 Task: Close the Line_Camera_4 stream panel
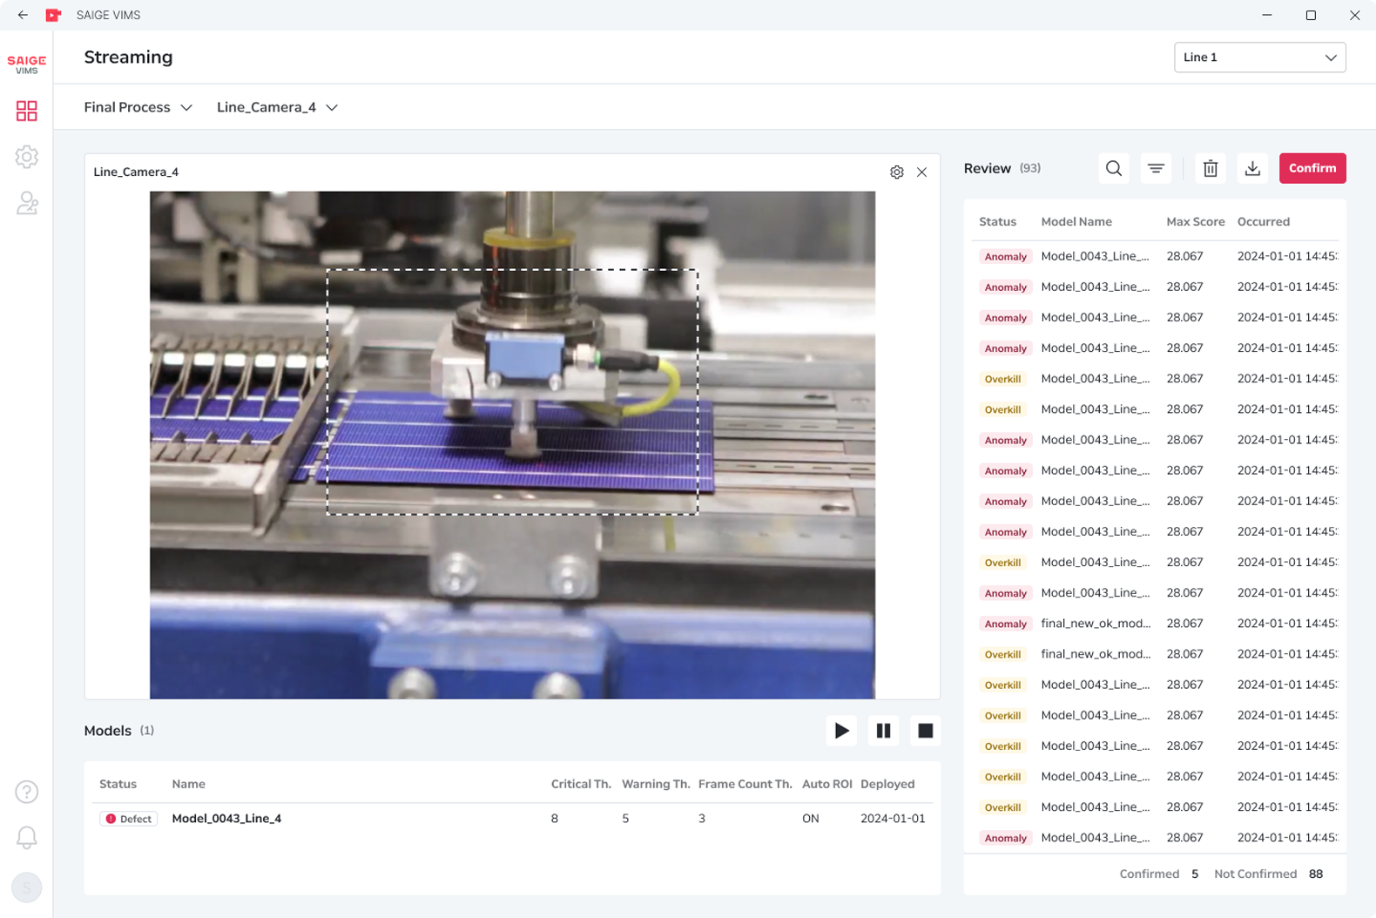[921, 172]
